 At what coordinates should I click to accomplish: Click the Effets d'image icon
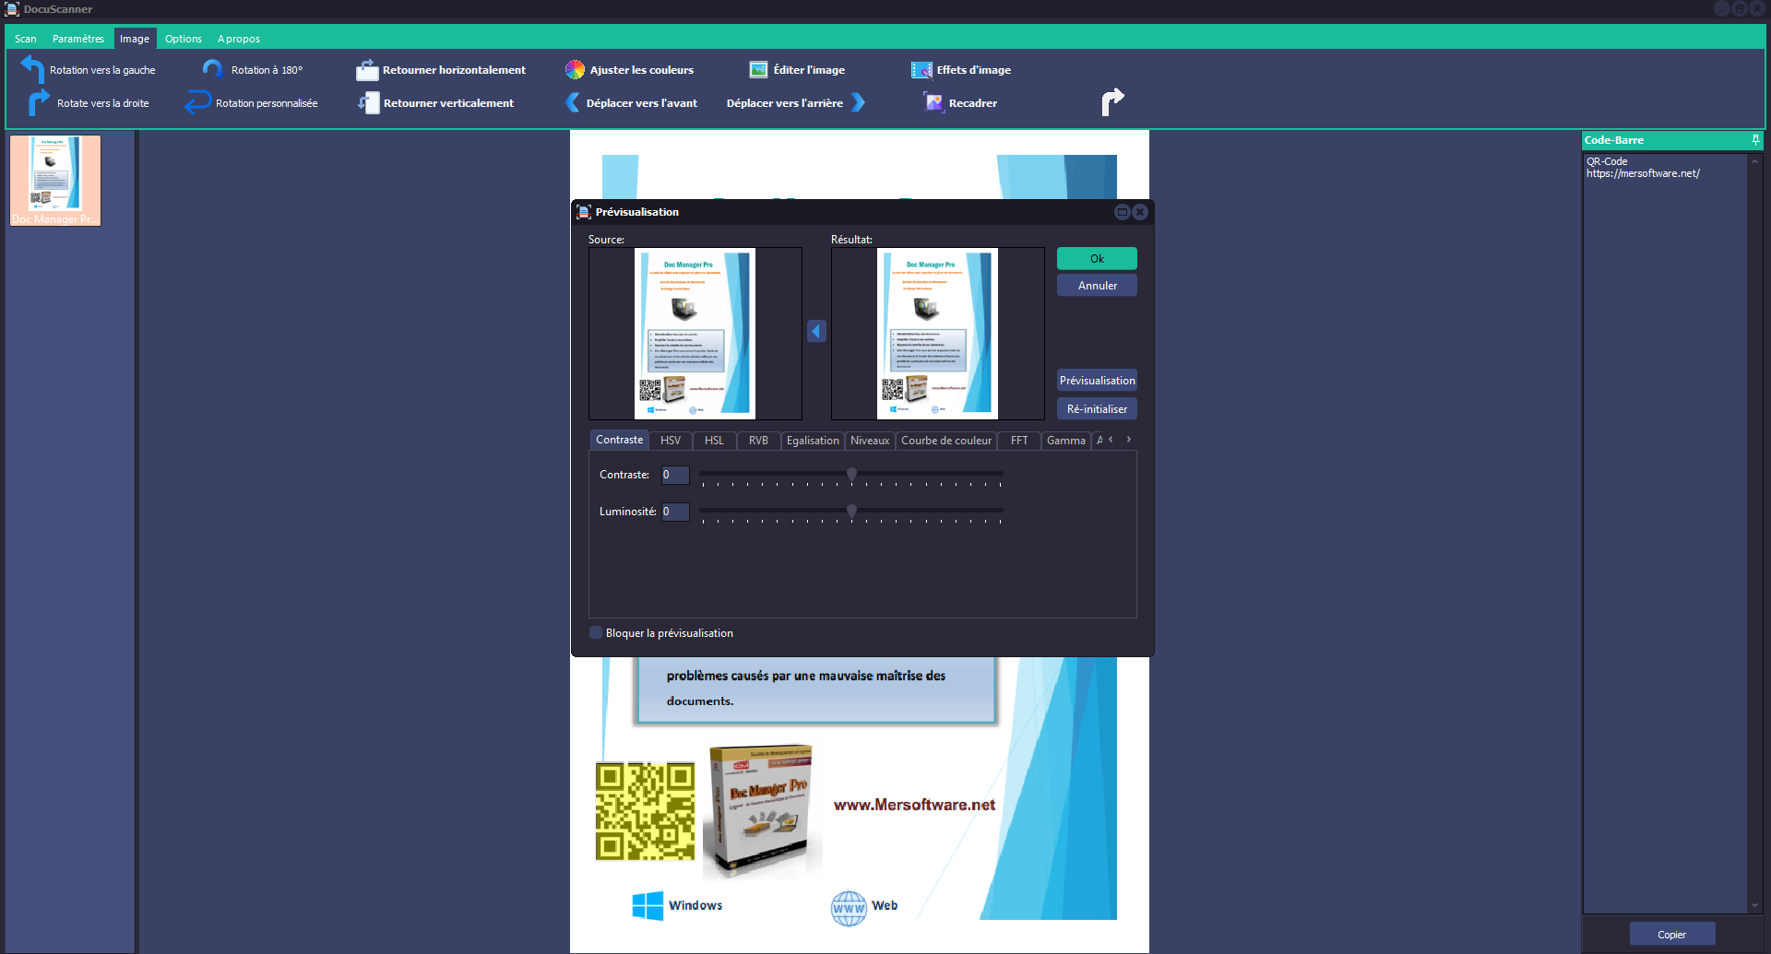(x=921, y=70)
